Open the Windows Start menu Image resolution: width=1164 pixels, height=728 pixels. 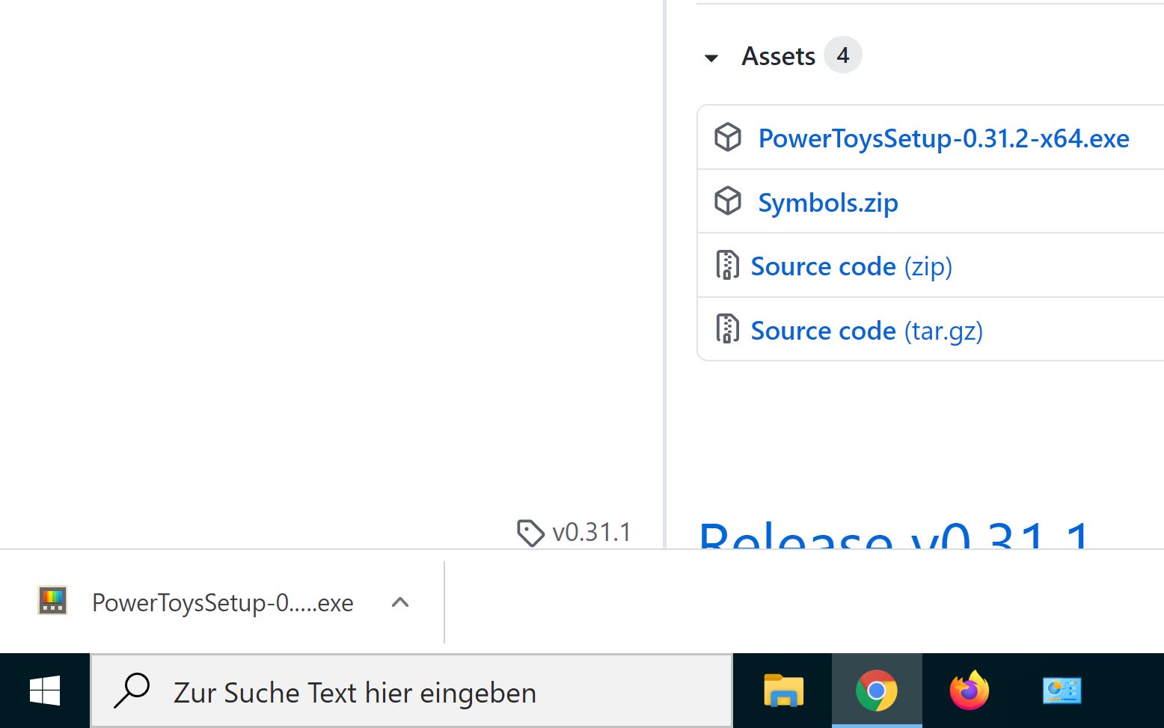pos(44,691)
